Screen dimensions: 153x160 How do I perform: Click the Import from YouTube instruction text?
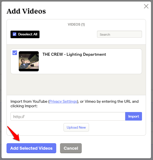click(29, 101)
